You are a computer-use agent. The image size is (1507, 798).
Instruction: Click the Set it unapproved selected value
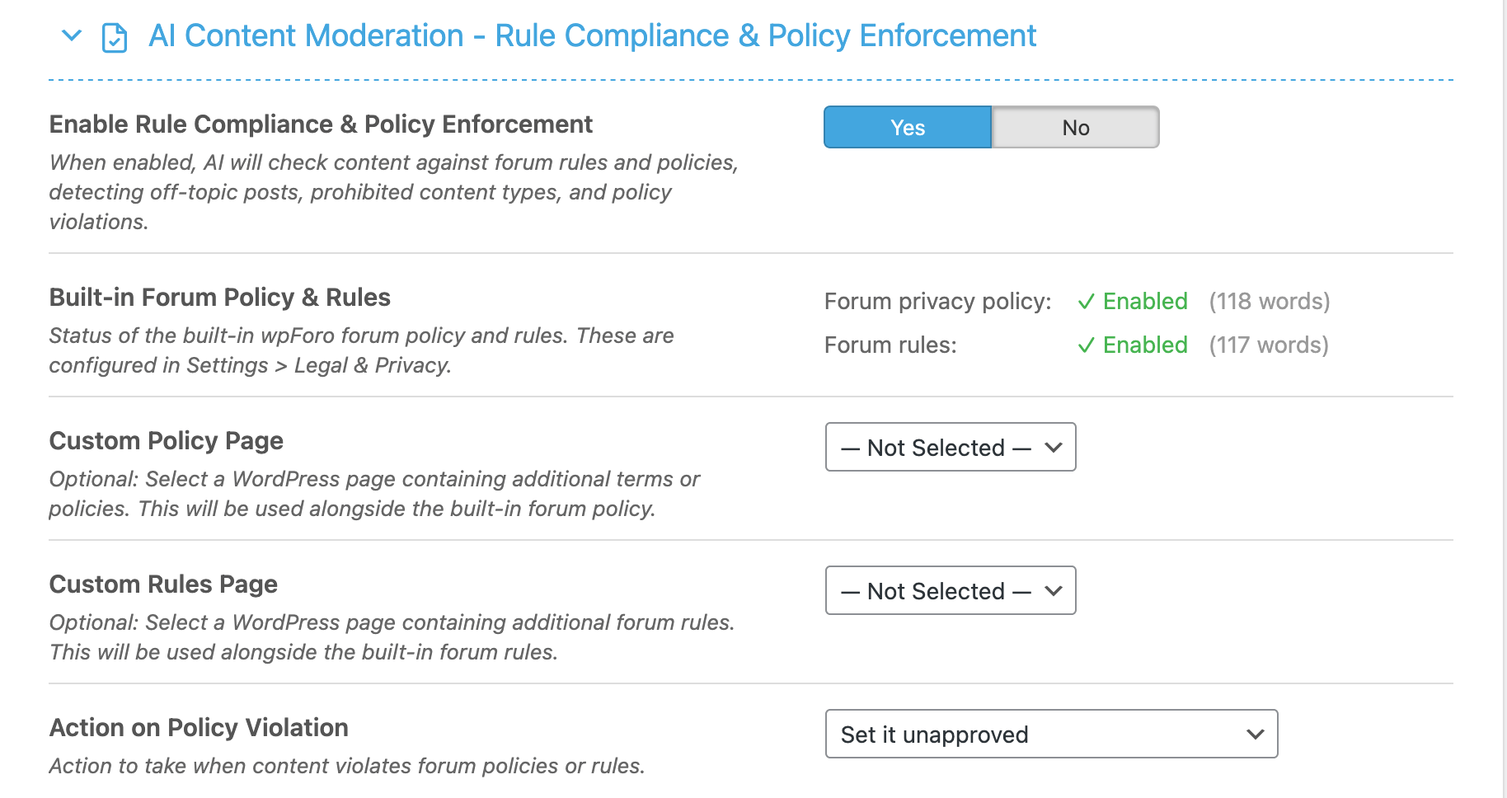coord(933,734)
